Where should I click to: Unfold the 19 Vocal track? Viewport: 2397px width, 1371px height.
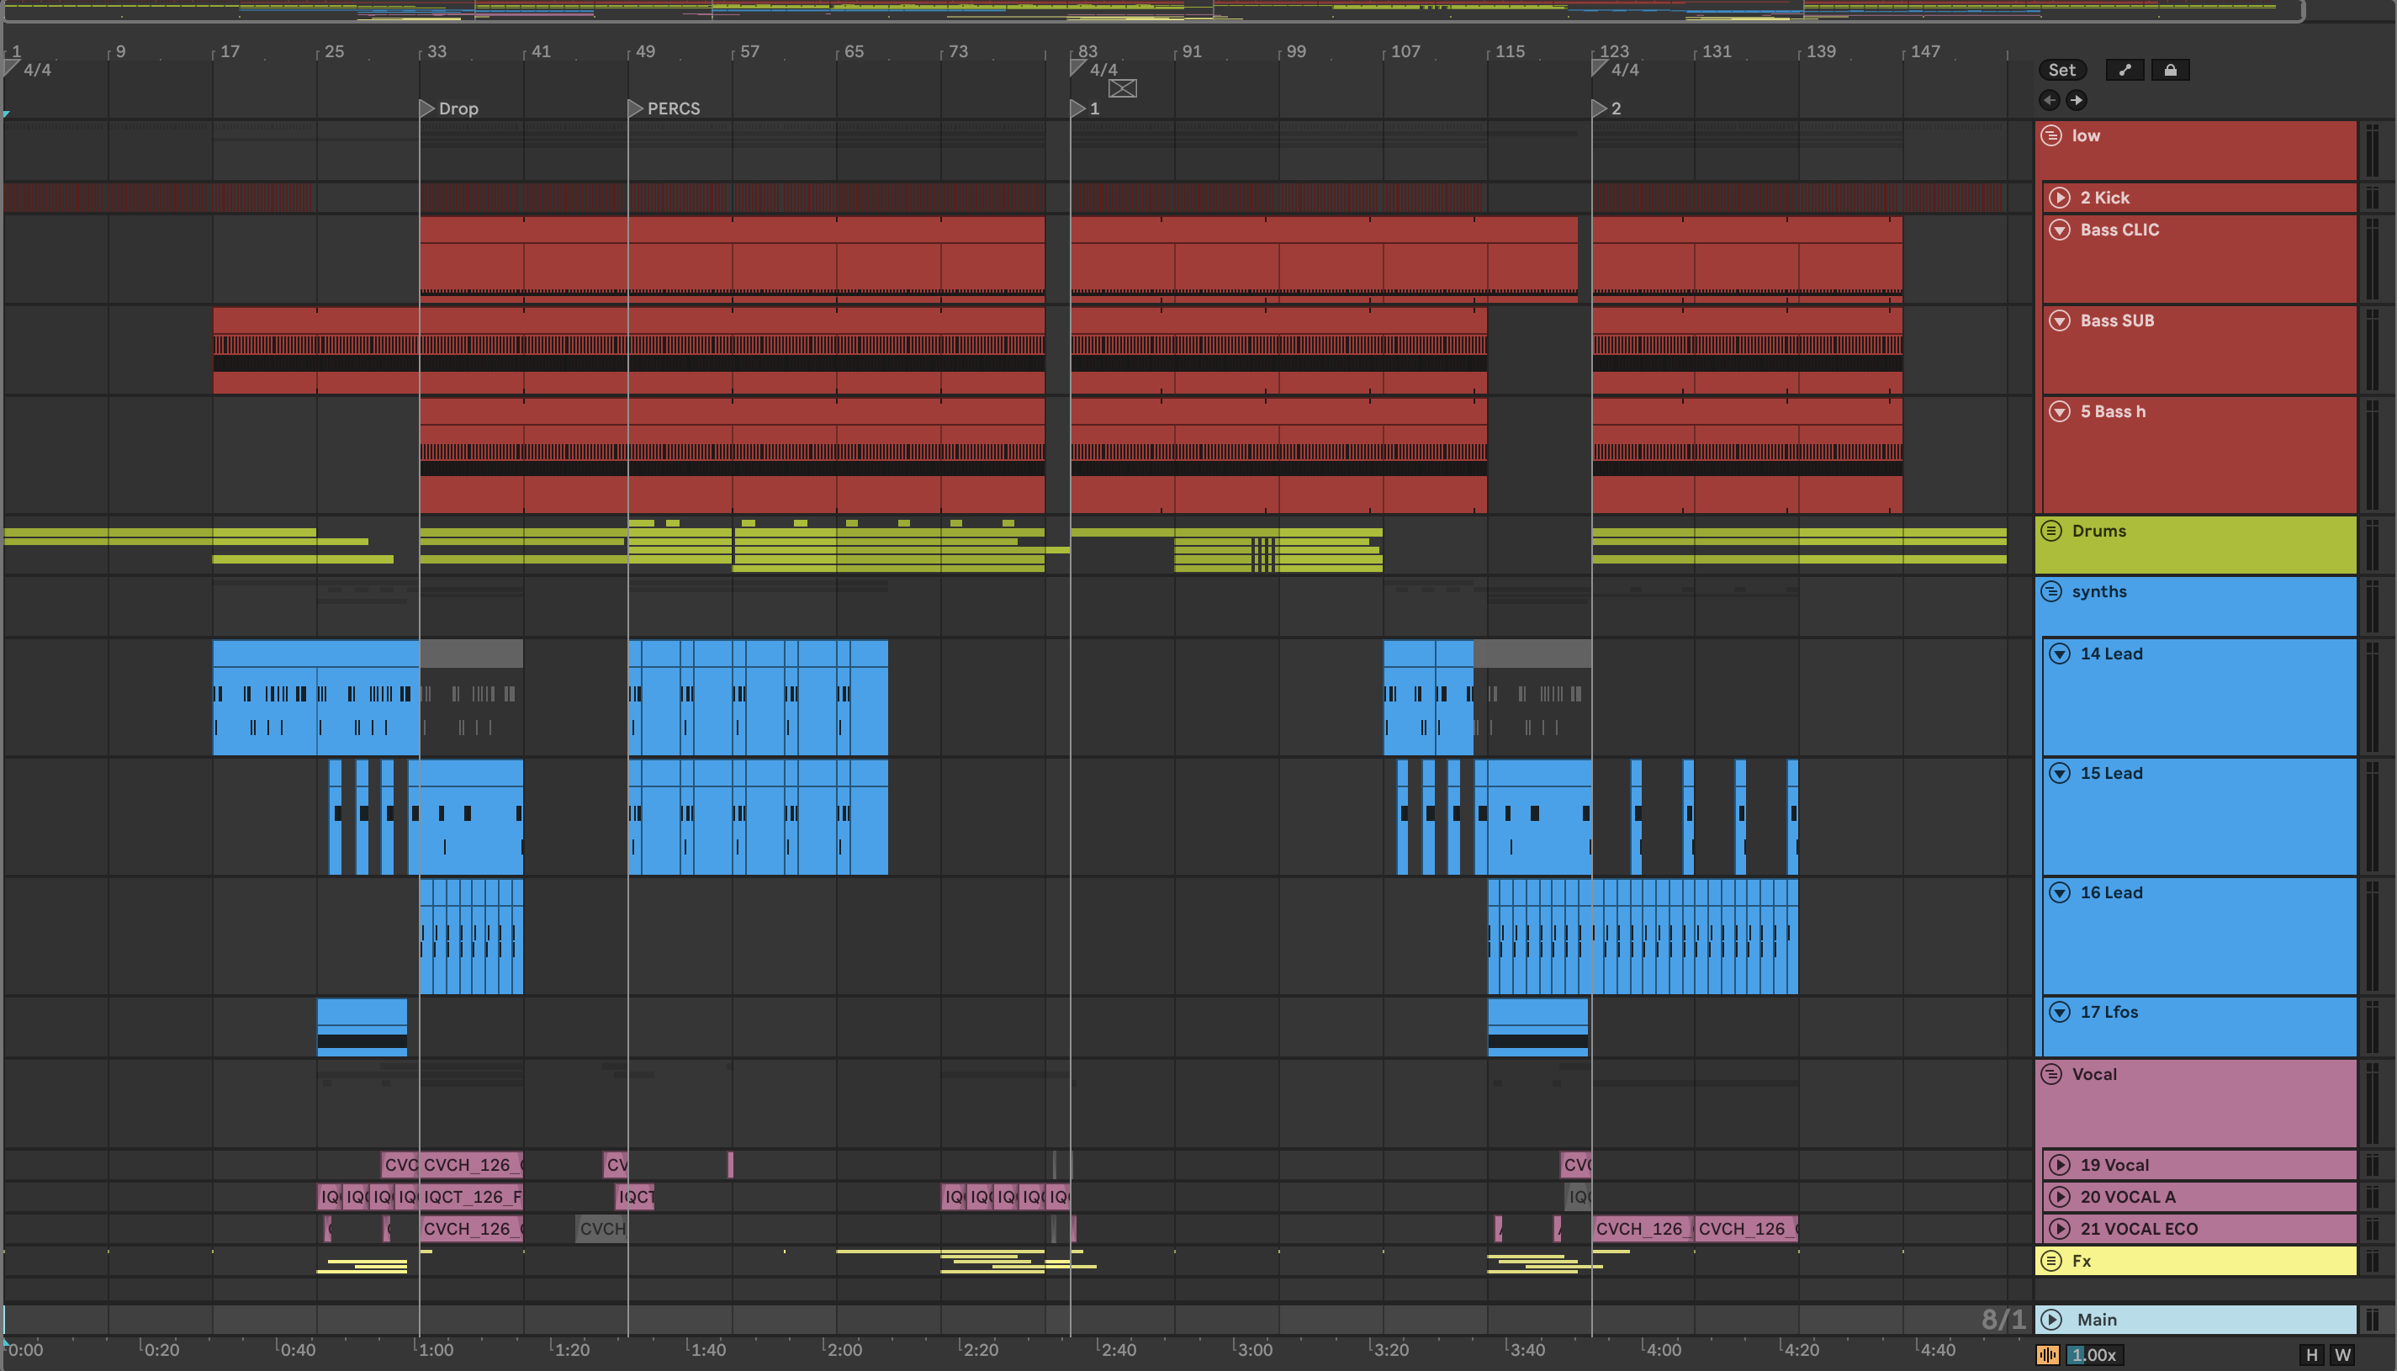[2060, 1165]
